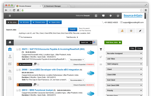Open the All Jobs tab
This screenshot has width=151, height=96.
point(25,22)
